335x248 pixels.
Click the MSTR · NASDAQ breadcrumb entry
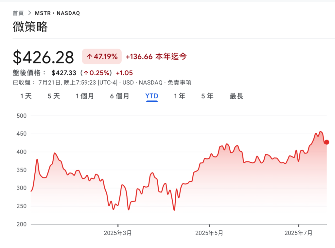tap(57, 13)
